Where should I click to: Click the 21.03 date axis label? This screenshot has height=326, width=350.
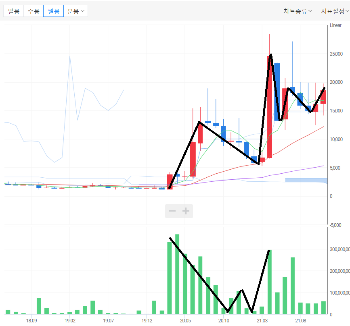(x=262, y=321)
